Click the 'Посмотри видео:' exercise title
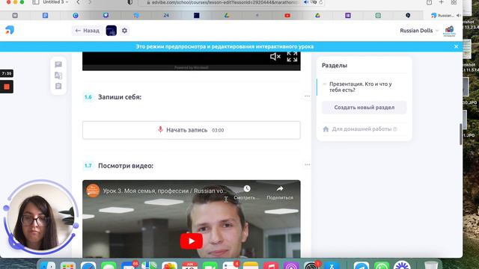This screenshot has width=479, height=269. (126, 166)
